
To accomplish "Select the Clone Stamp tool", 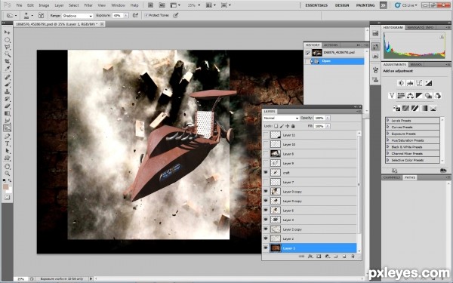I will tap(8, 92).
